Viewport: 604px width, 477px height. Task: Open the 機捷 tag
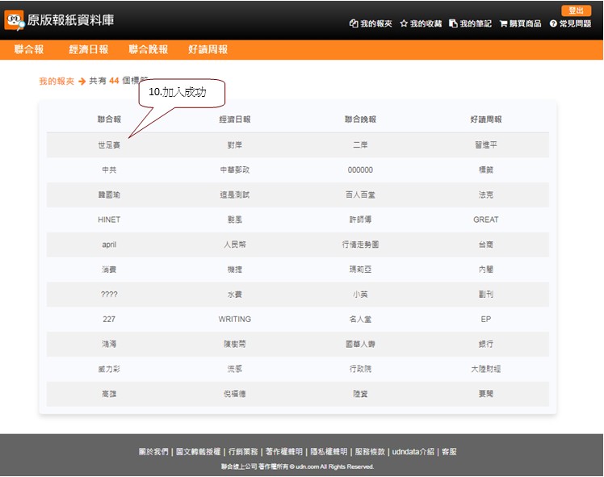point(235,270)
